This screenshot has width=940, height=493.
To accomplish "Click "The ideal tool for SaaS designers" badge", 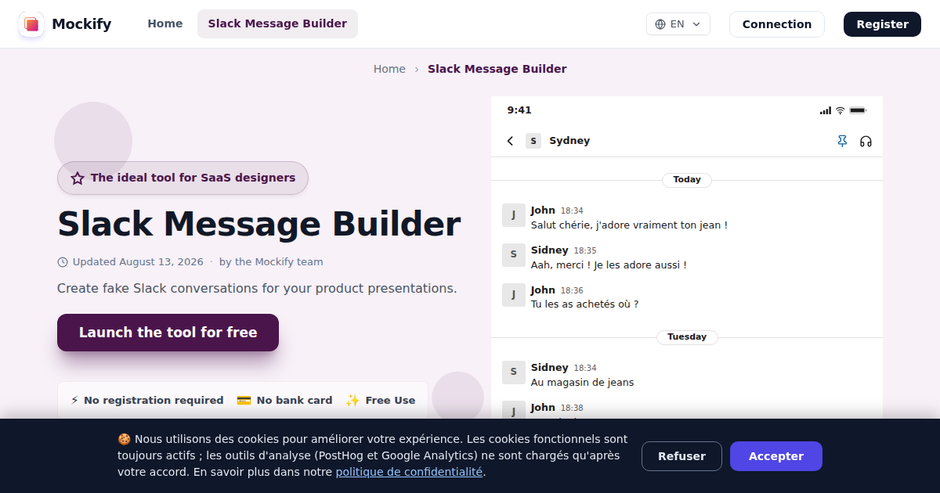I will click(x=183, y=178).
